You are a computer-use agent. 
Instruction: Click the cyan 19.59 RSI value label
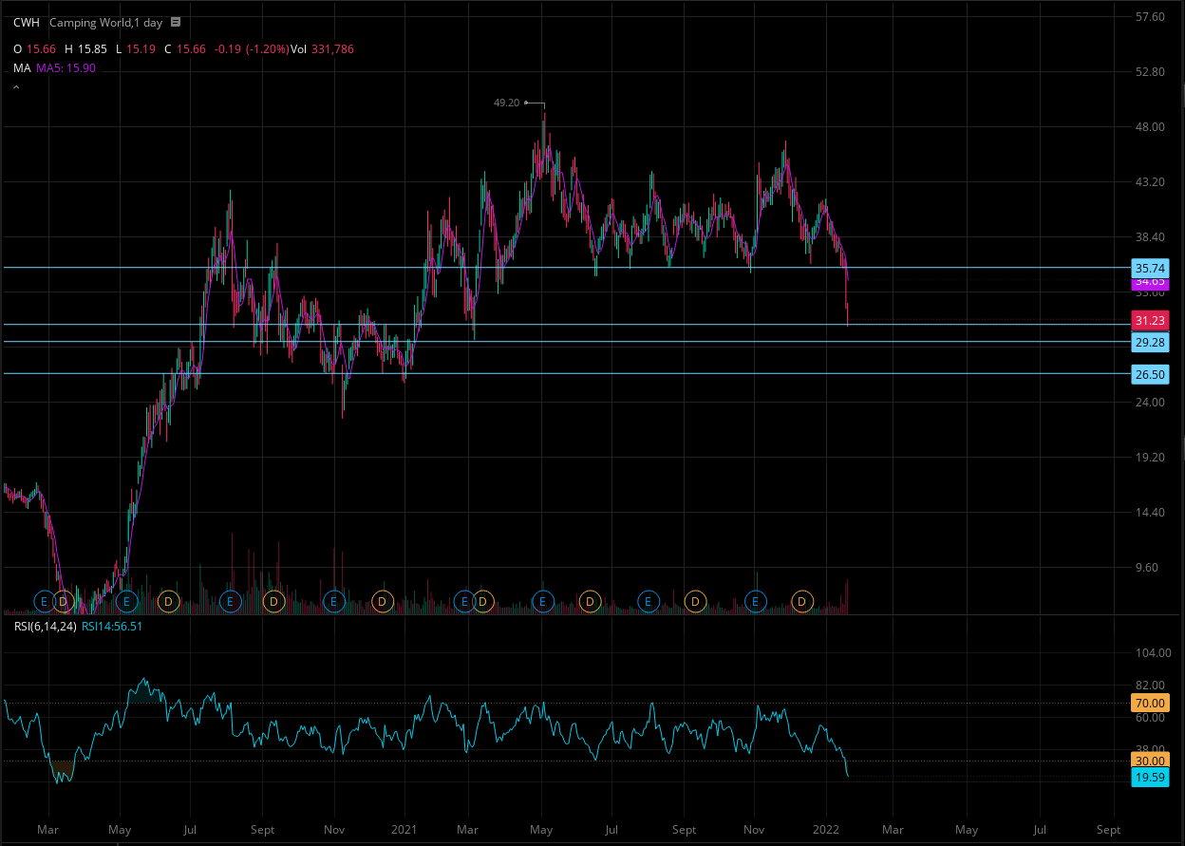pos(1150,778)
